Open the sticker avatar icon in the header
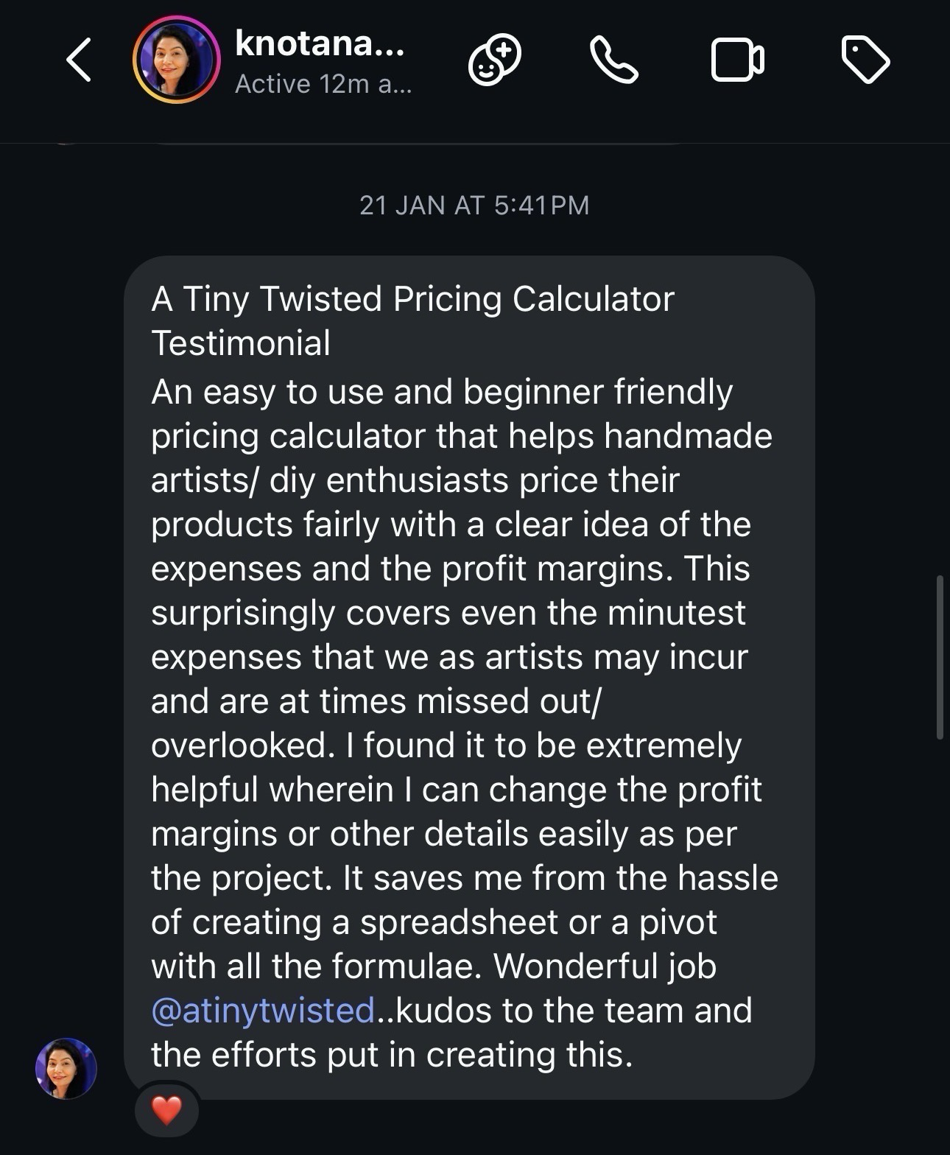This screenshot has height=1155, width=950. pyautogui.click(x=495, y=60)
